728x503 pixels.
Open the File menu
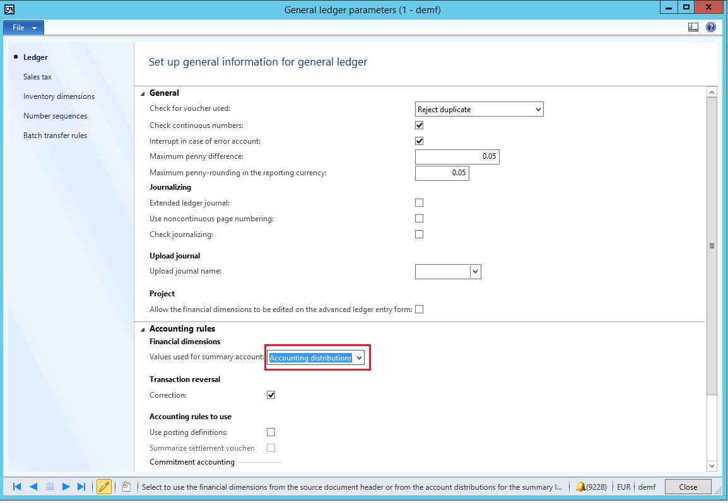(24, 28)
